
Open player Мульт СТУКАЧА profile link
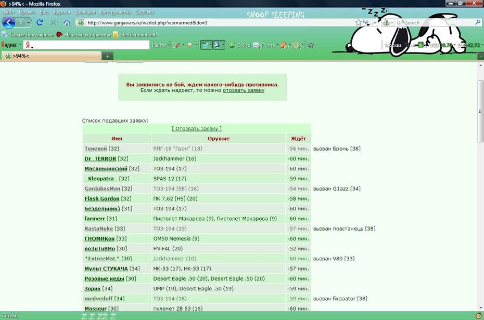point(106,269)
